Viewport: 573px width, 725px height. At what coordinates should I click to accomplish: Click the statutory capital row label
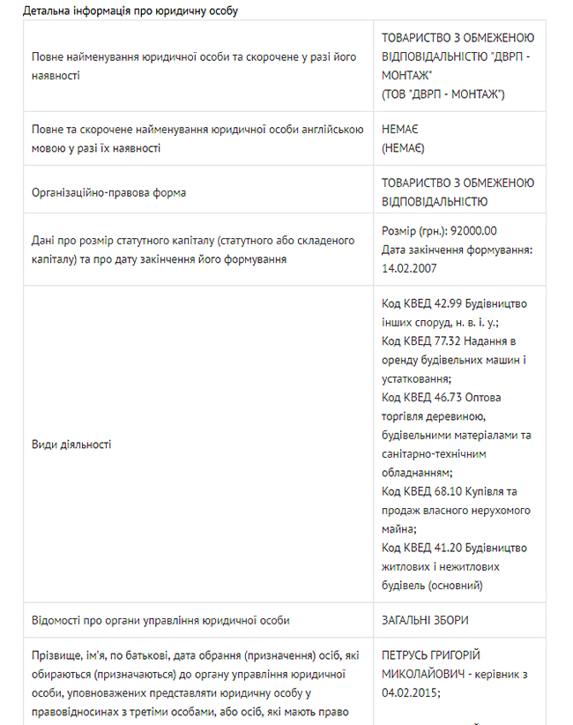(x=192, y=250)
